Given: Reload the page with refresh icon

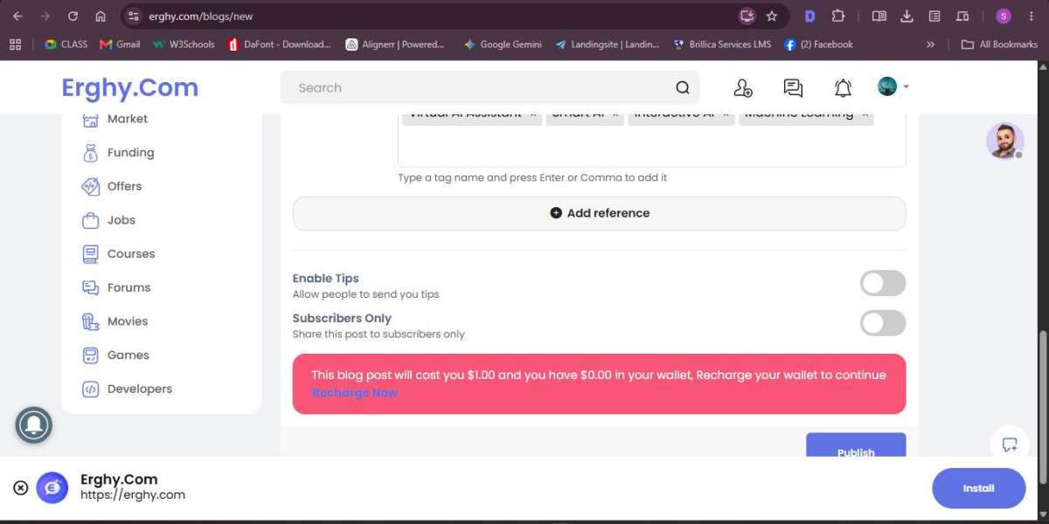Looking at the screenshot, I should click(73, 16).
